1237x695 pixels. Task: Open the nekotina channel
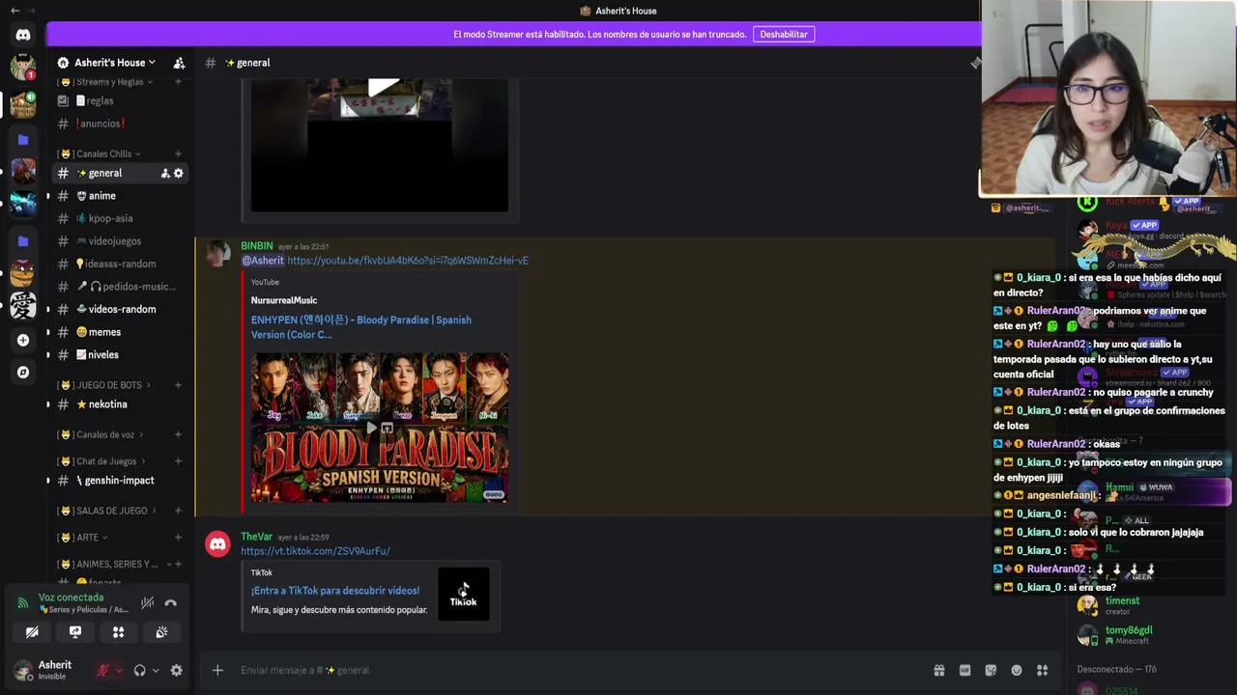tap(120, 404)
